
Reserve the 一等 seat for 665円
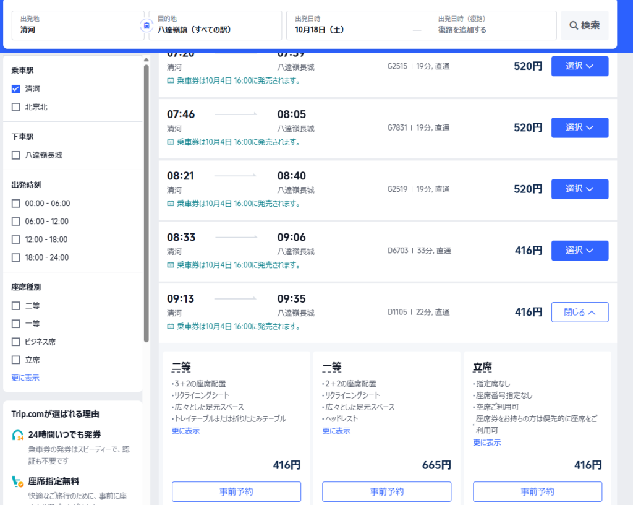[x=386, y=491]
